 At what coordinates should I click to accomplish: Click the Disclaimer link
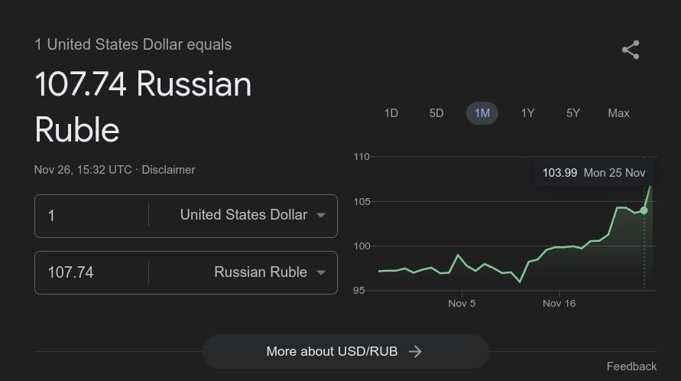click(168, 170)
